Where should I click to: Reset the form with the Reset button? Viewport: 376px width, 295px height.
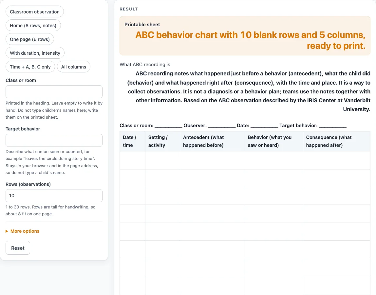(18, 248)
